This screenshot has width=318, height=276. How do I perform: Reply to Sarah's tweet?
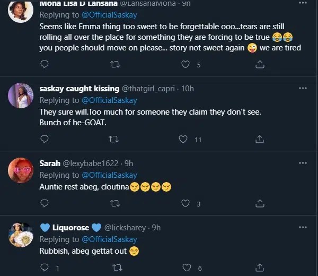[x=45, y=203]
